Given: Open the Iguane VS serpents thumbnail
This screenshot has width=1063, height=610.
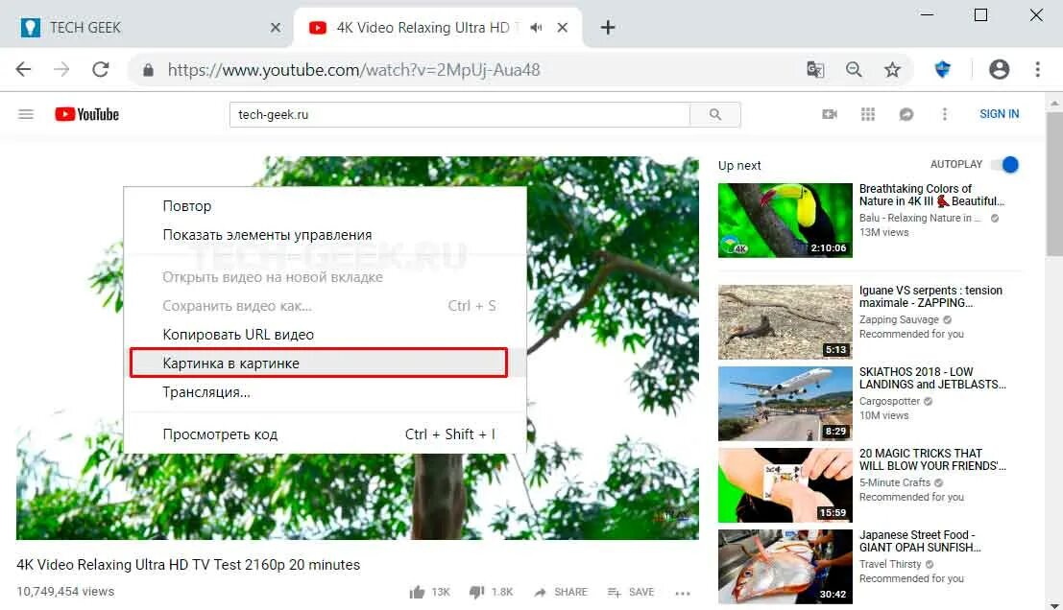Looking at the screenshot, I should (x=785, y=321).
